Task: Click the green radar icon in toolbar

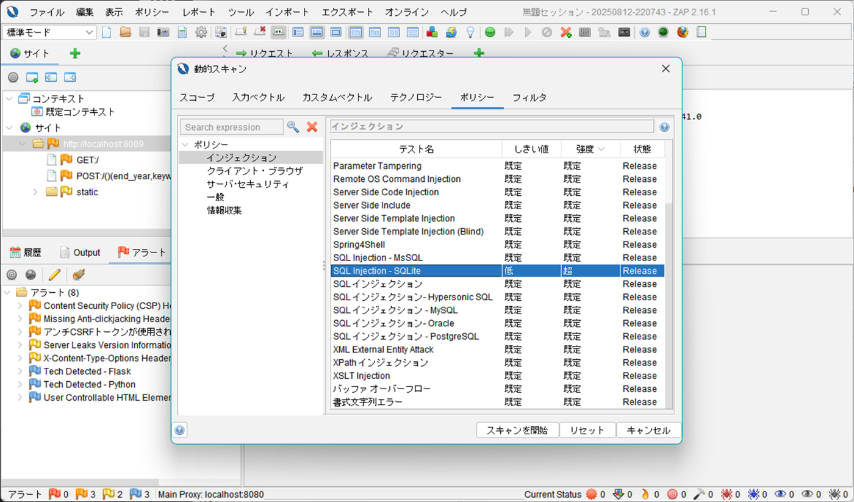Action: (663, 32)
